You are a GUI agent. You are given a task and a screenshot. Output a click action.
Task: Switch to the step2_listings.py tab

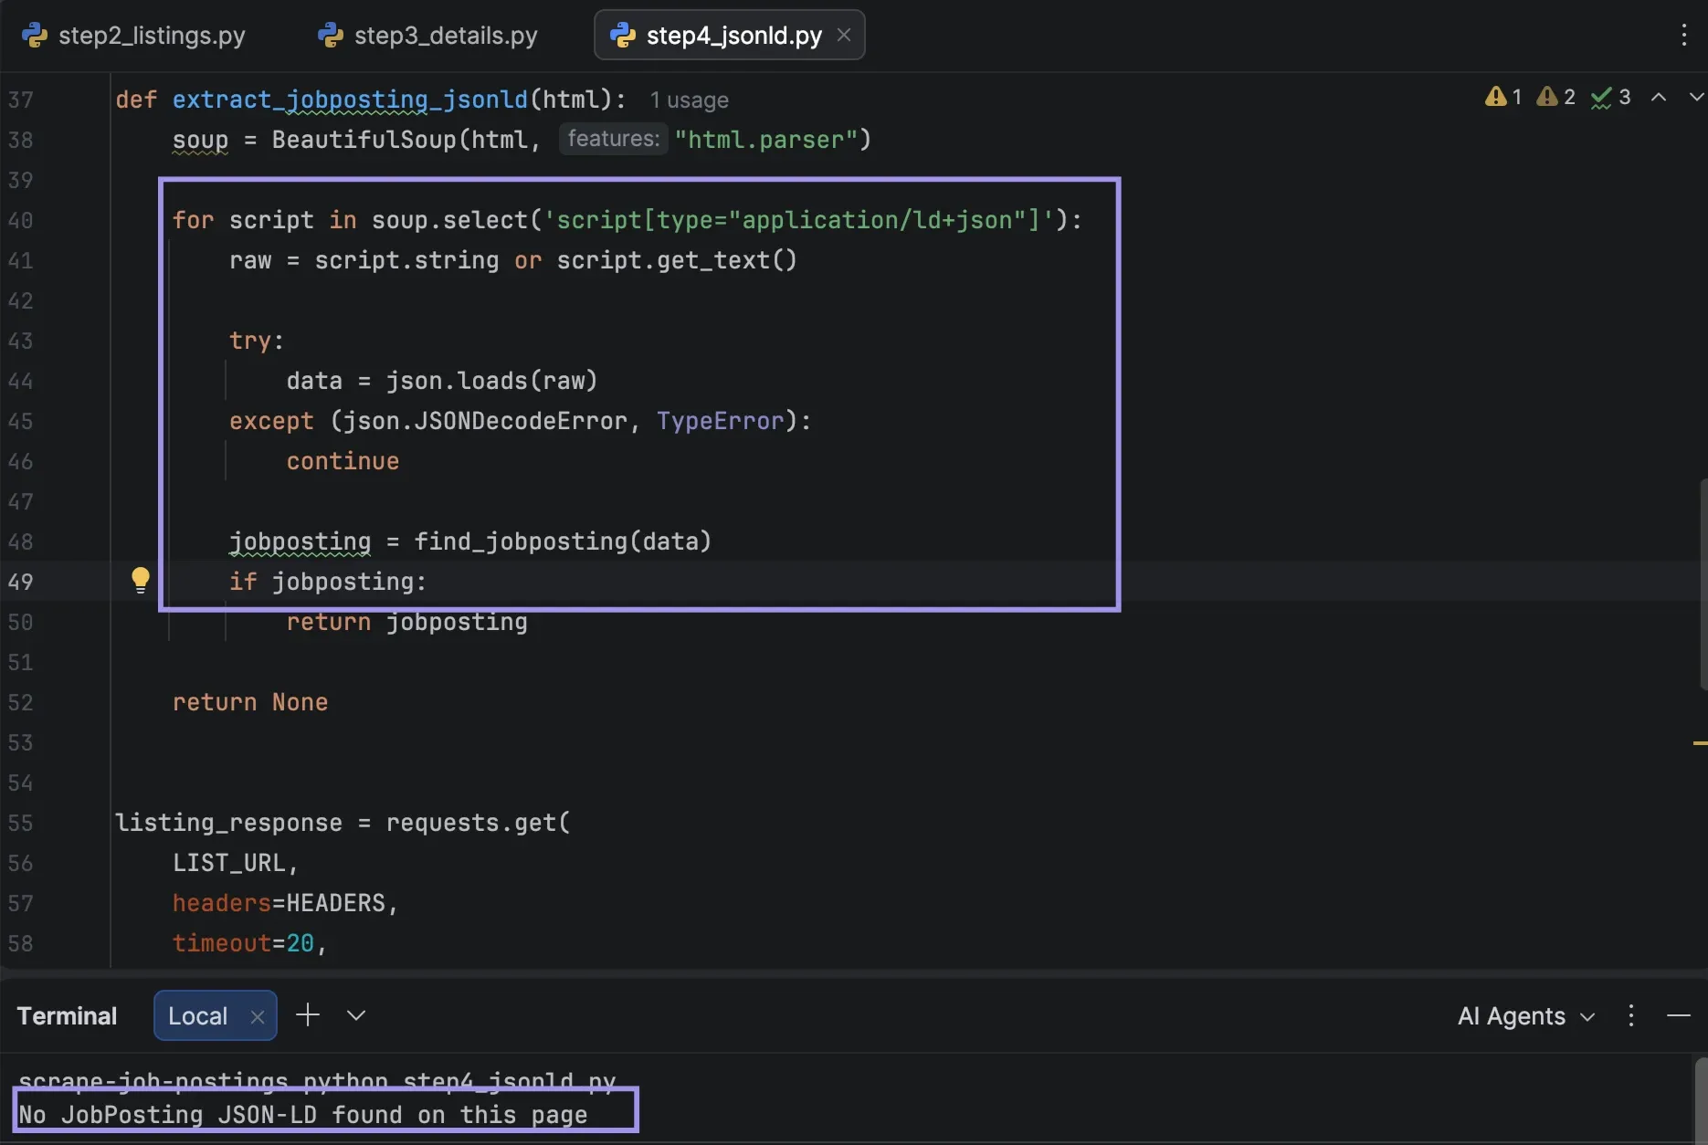click(x=133, y=36)
